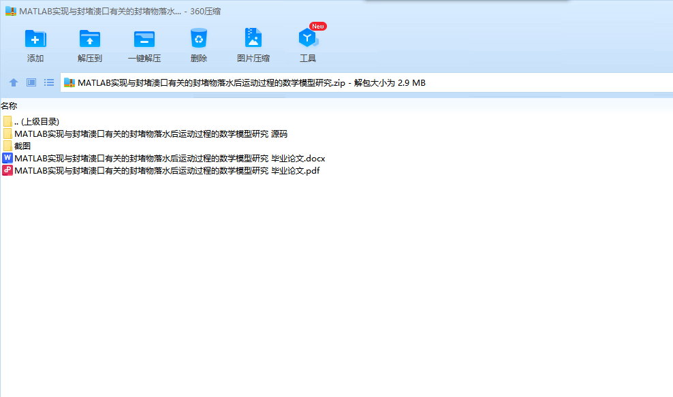
Task: Select the 截图 folder
Action: (x=17, y=146)
